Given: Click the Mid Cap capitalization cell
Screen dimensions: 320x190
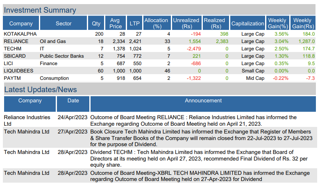Looking at the screenshot, I should (x=255, y=78).
